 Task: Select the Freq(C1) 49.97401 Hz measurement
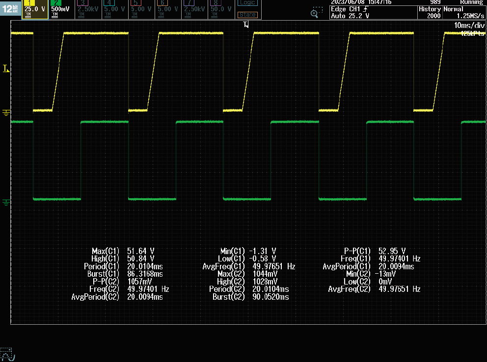(380, 259)
